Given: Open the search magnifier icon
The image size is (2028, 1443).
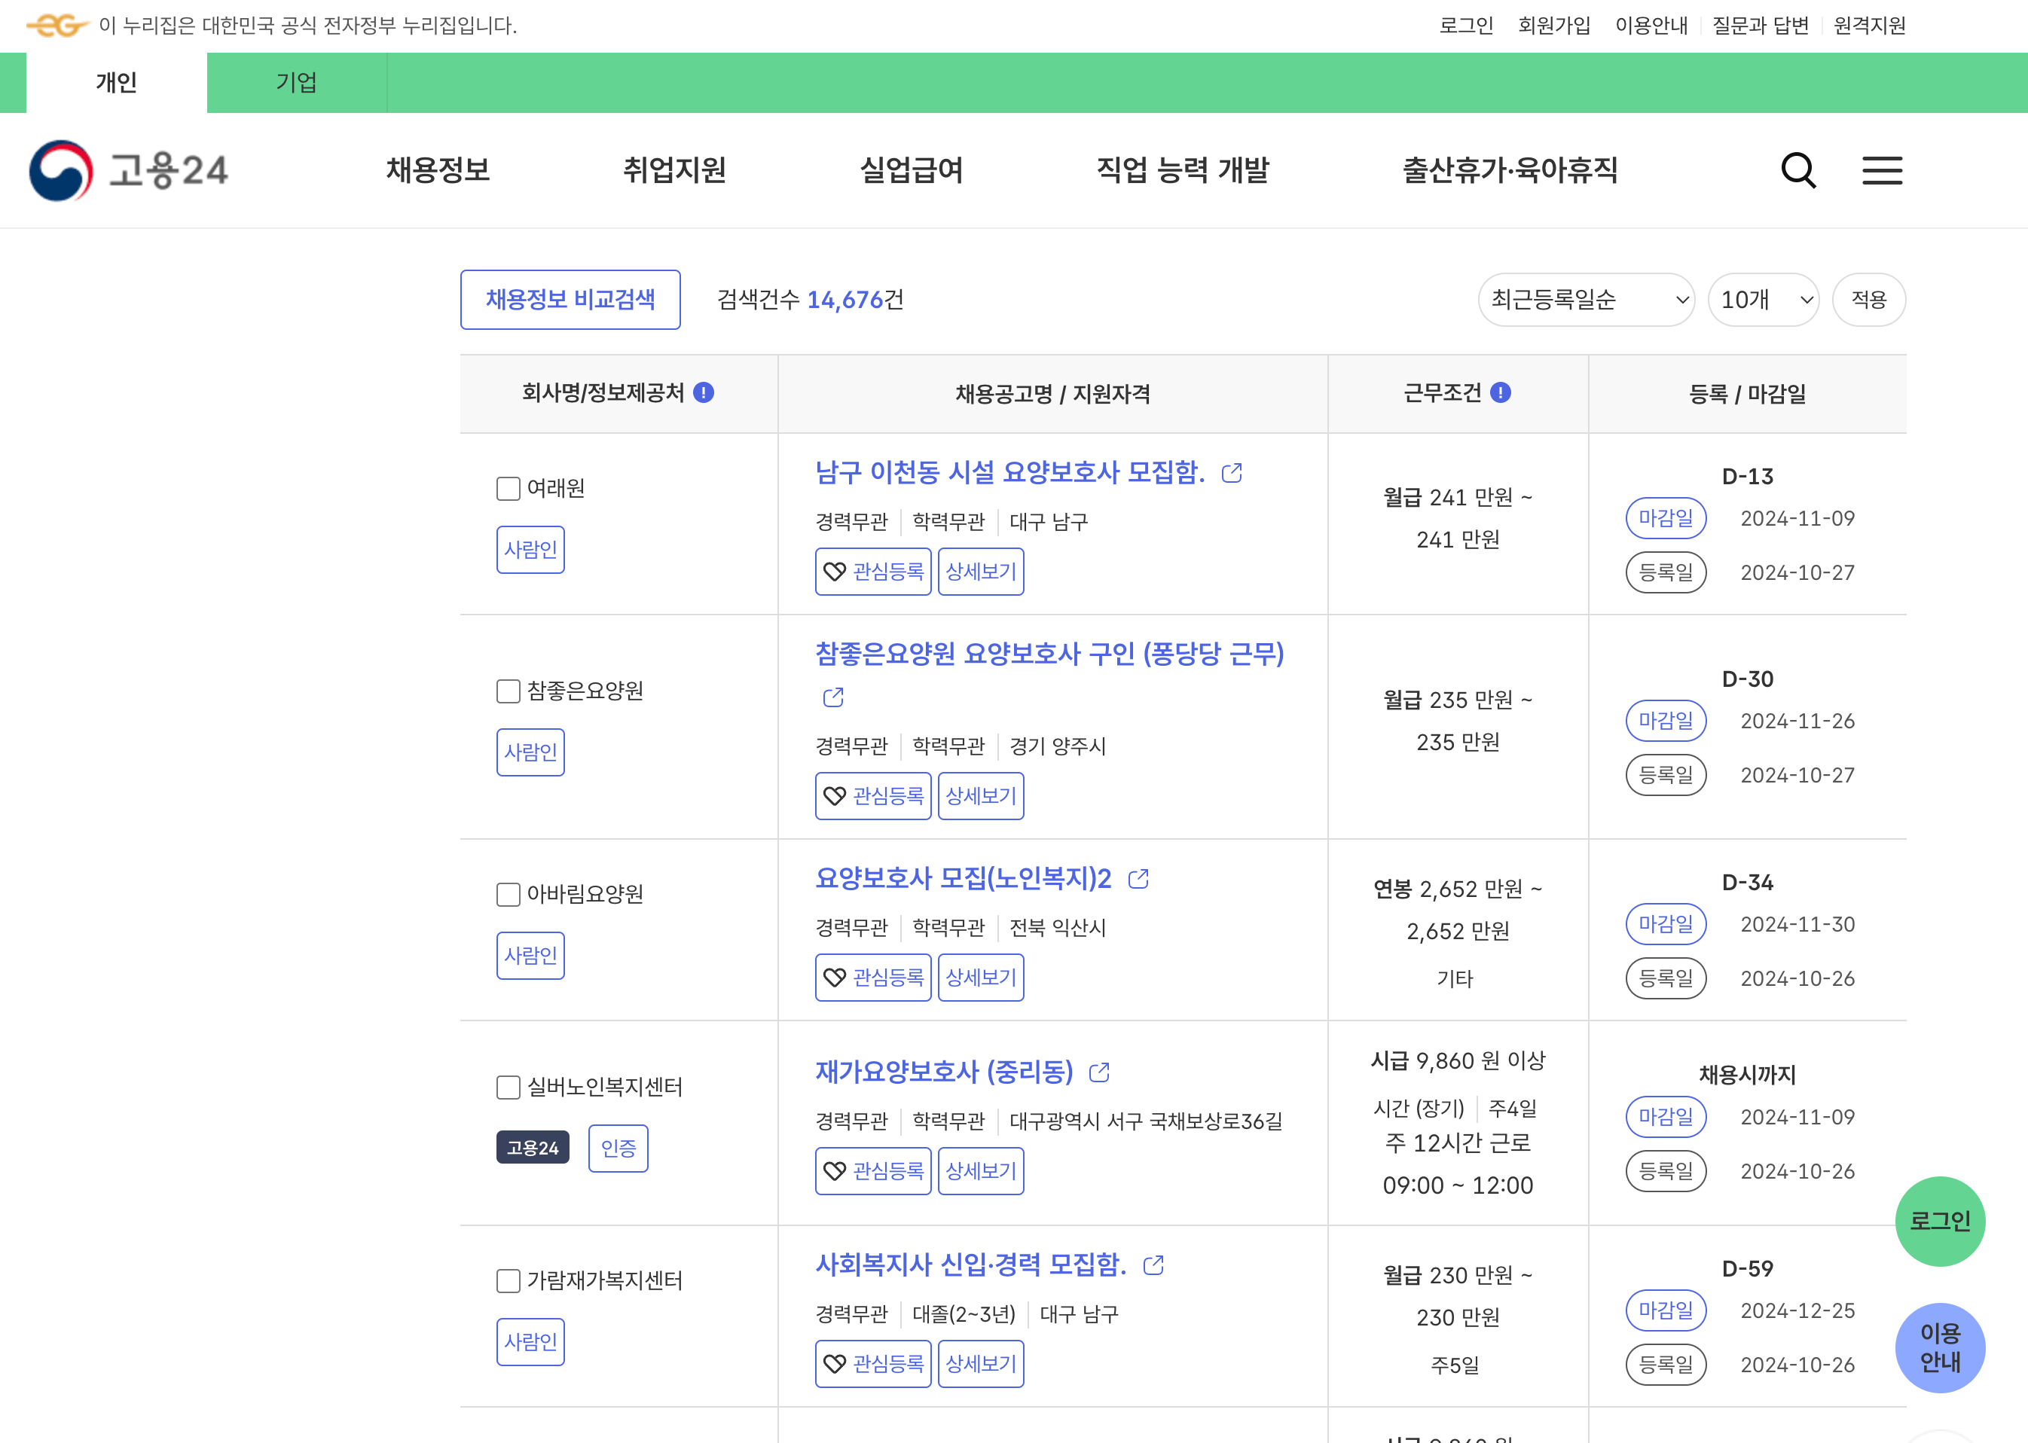Looking at the screenshot, I should (x=1797, y=169).
